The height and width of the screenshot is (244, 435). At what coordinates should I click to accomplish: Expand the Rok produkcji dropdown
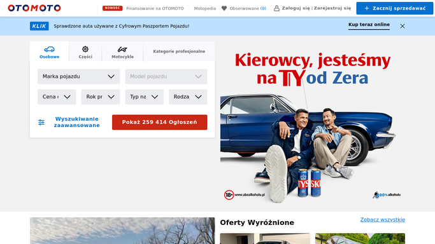(x=101, y=97)
